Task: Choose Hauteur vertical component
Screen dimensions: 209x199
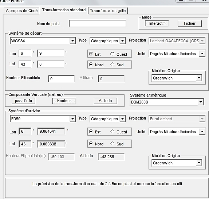Action: coord(64,101)
